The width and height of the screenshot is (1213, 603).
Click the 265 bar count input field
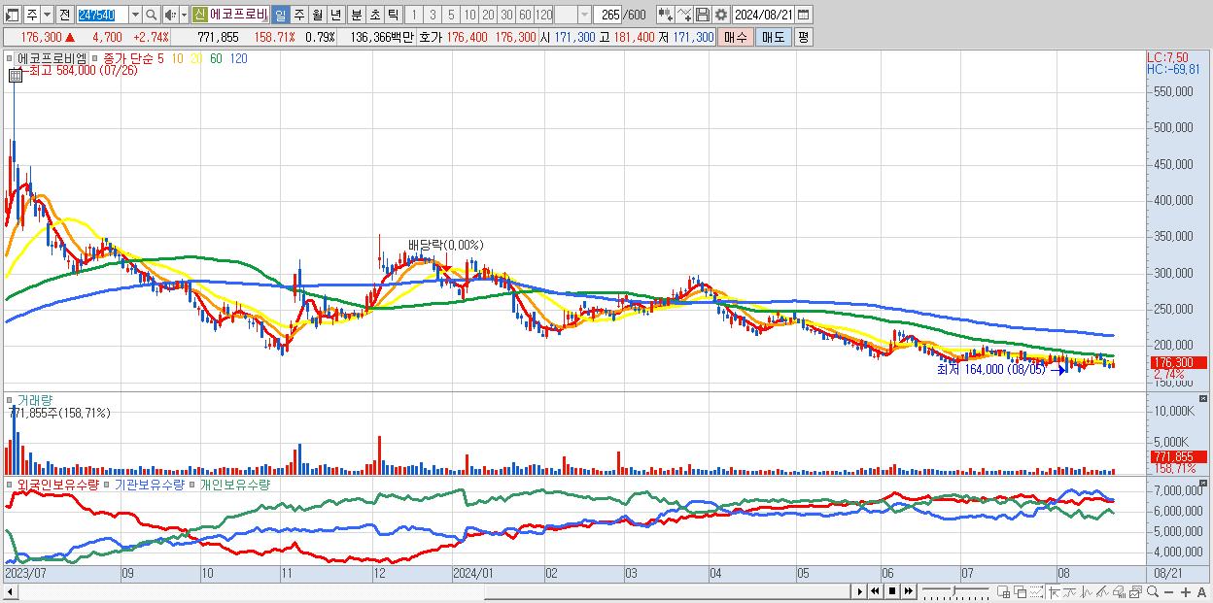pos(608,15)
